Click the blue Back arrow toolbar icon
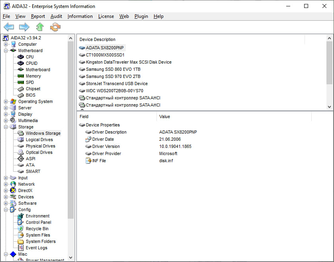 (9, 27)
